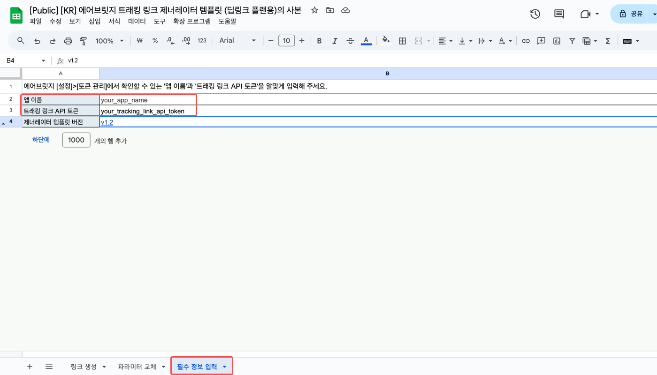The width and height of the screenshot is (657, 375).
Task: Open version history clock icon
Action: (x=535, y=14)
